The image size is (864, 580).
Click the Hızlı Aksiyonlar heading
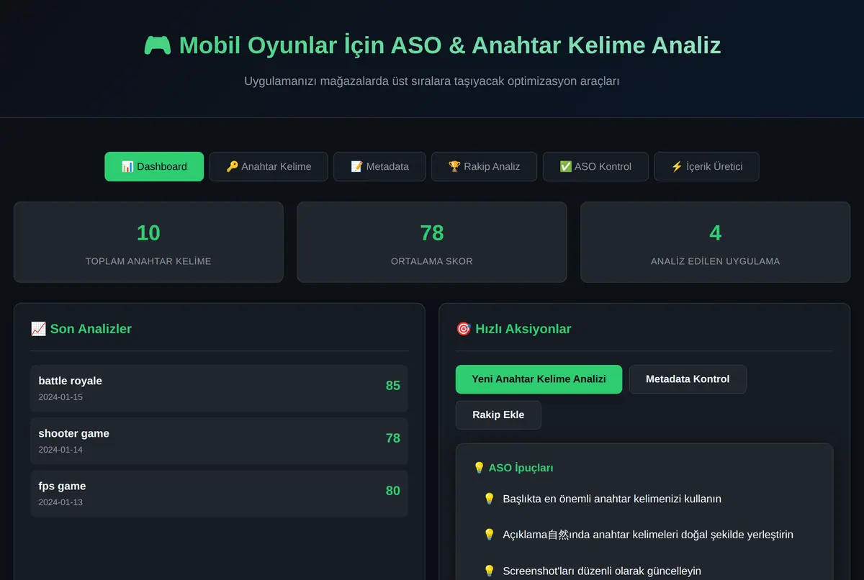coord(514,329)
